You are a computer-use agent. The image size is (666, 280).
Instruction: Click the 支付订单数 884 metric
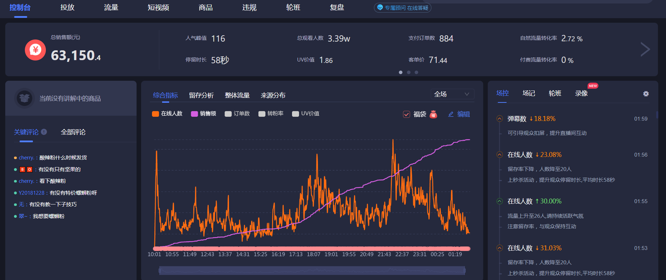point(431,38)
